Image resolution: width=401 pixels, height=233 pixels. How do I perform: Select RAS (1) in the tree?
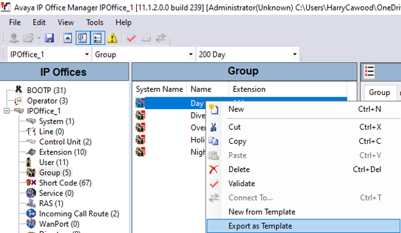tap(51, 203)
